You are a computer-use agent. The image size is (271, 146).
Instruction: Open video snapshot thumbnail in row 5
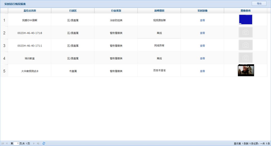click(246, 70)
